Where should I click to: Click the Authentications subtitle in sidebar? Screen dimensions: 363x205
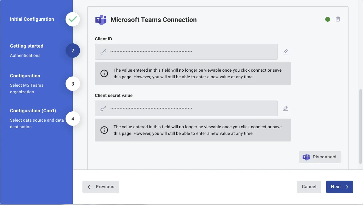pyautogui.click(x=25, y=55)
